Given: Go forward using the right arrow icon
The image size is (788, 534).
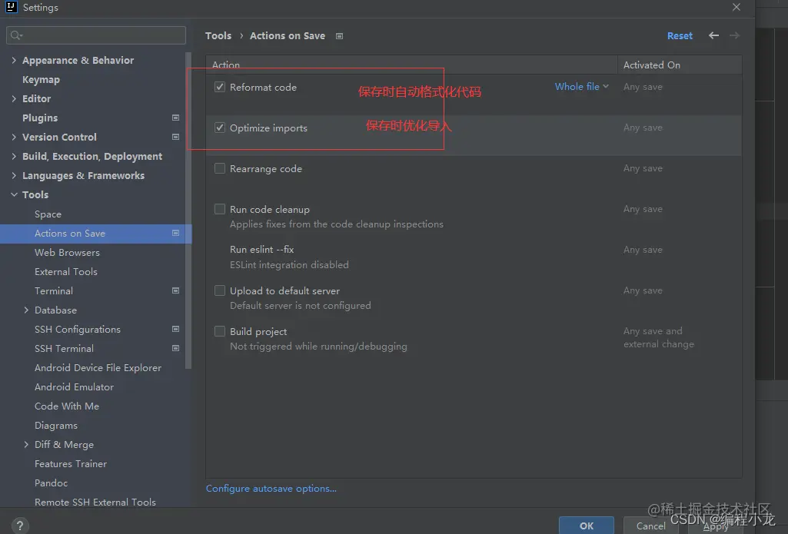Looking at the screenshot, I should (x=734, y=35).
